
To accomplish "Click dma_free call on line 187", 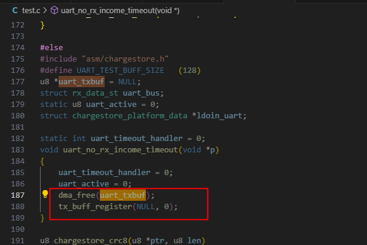I will [x=77, y=195].
